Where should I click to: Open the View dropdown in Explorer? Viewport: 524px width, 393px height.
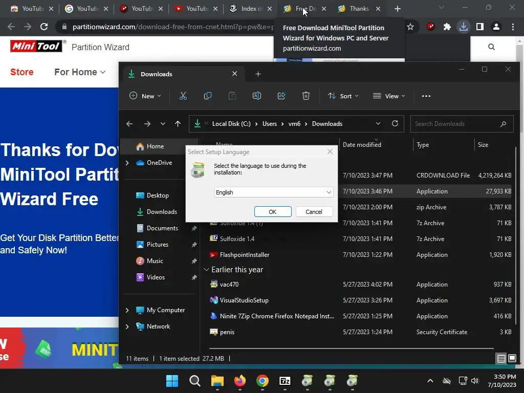[389, 96]
